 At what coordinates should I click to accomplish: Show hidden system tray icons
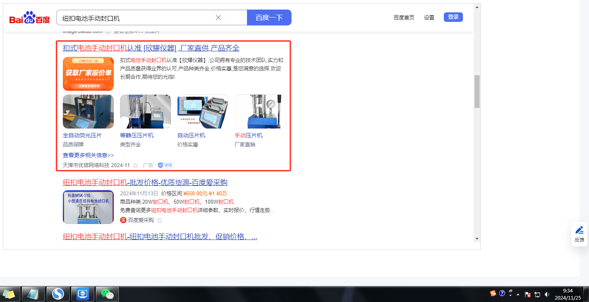[518, 294]
